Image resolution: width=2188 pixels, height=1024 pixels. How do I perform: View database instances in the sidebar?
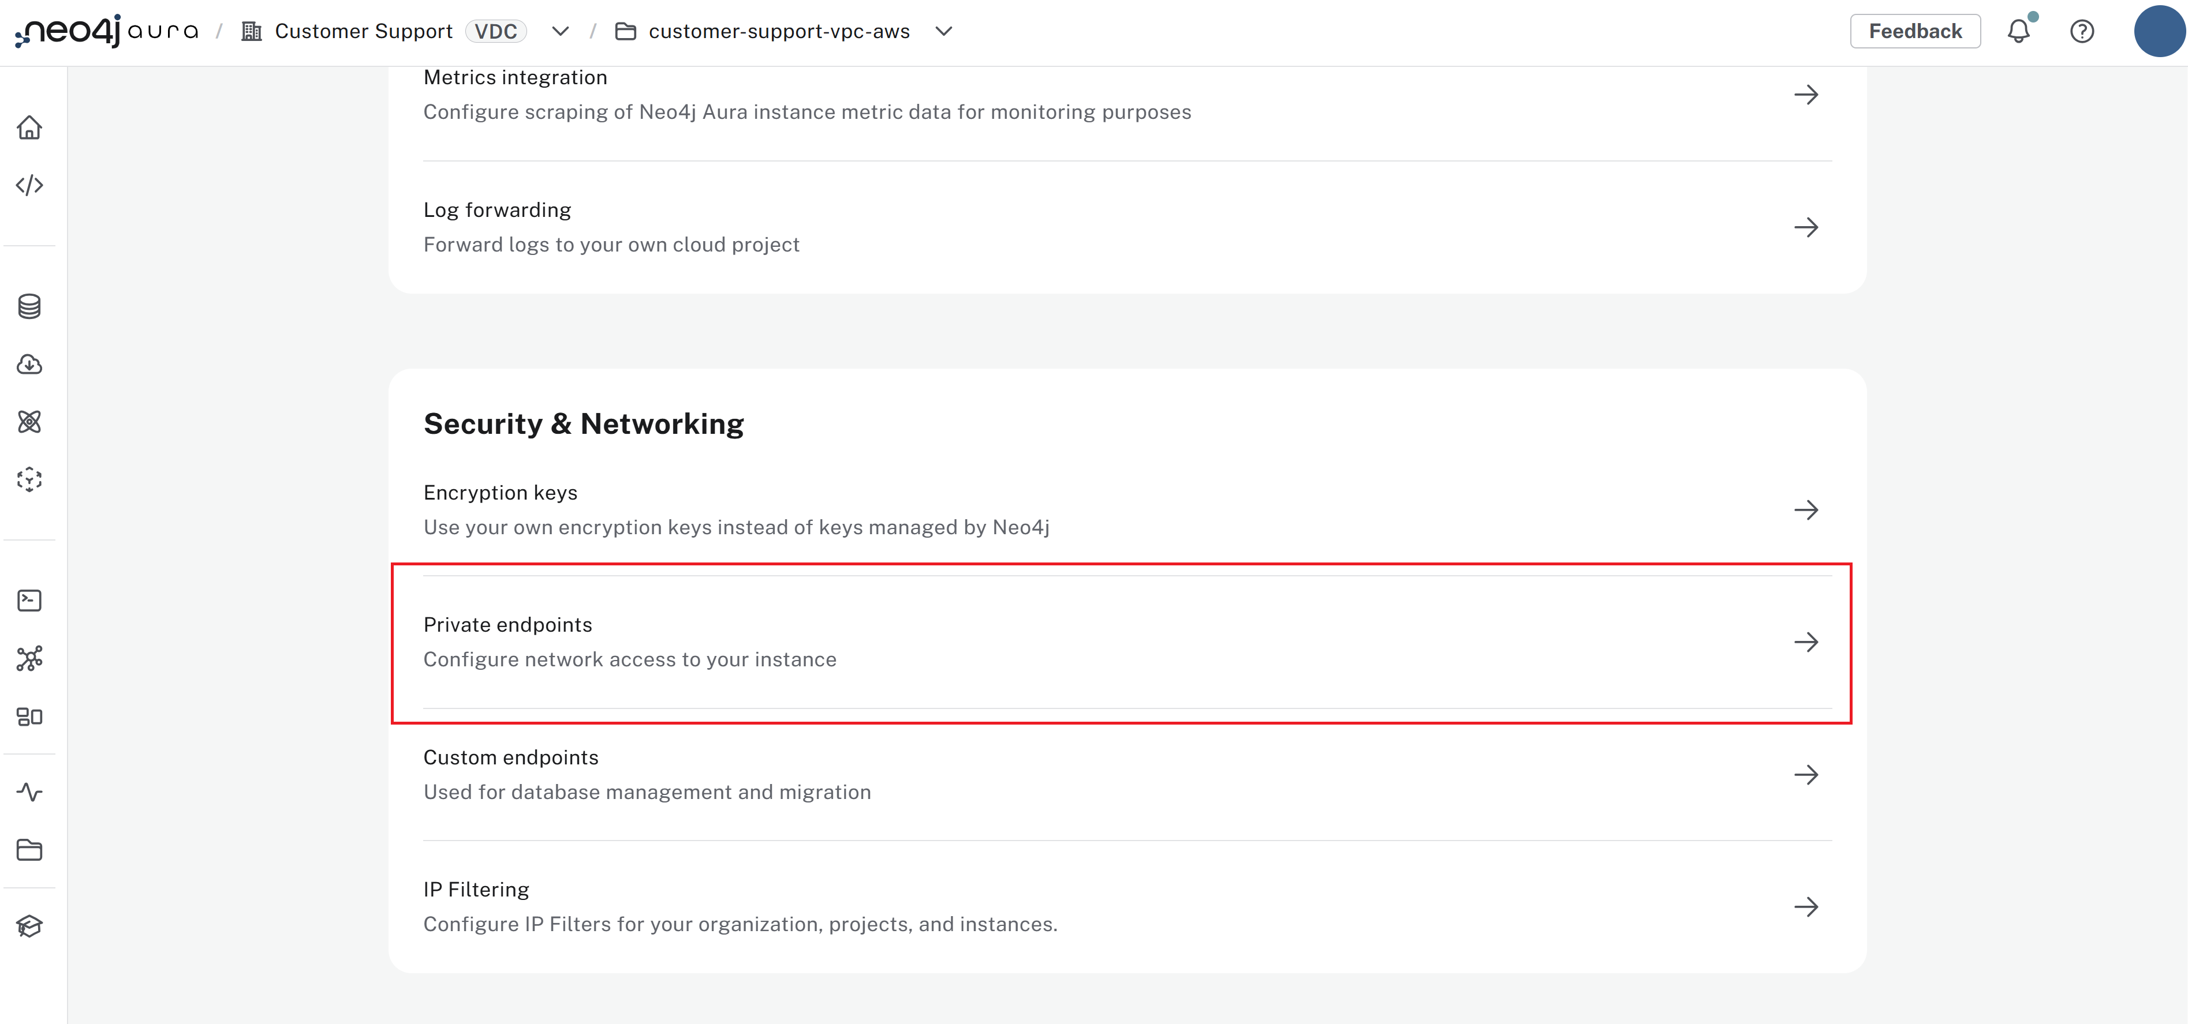29,306
